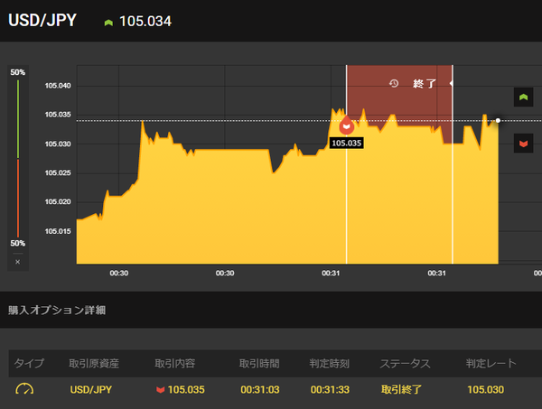Click the USD/JPY asset cell in table
Image resolution: width=542 pixels, height=409 pixels.
tap(91, 390)
